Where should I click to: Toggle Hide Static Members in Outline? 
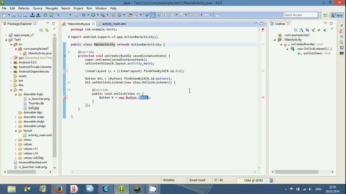[313, 30]
